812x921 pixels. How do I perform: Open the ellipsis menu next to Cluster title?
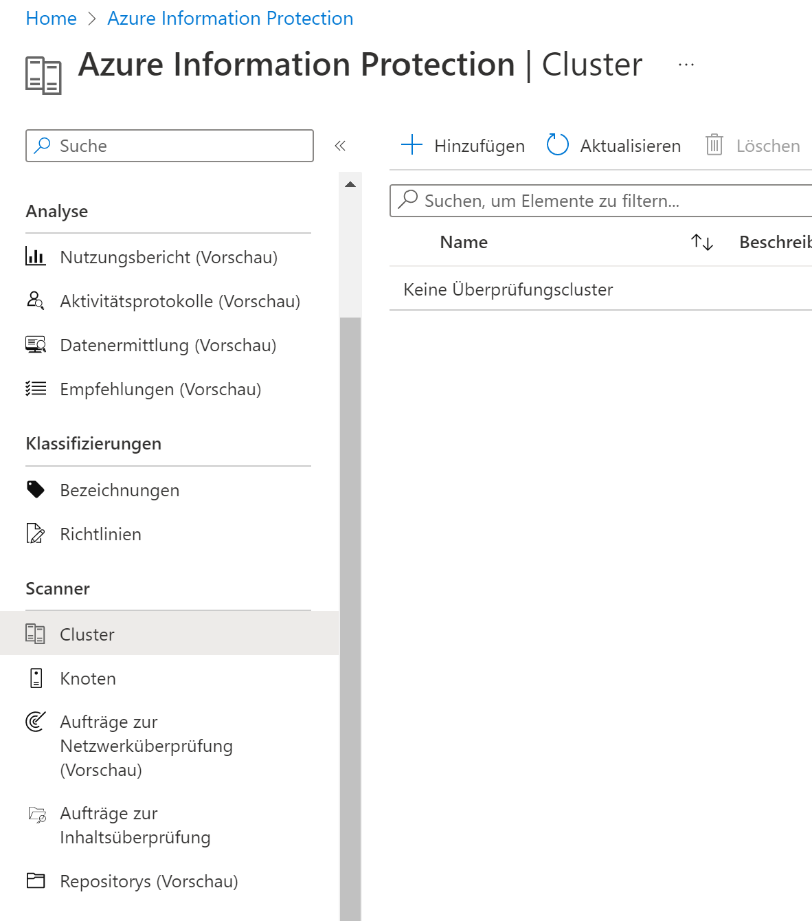pyautogui.click(x=685, y=64)
